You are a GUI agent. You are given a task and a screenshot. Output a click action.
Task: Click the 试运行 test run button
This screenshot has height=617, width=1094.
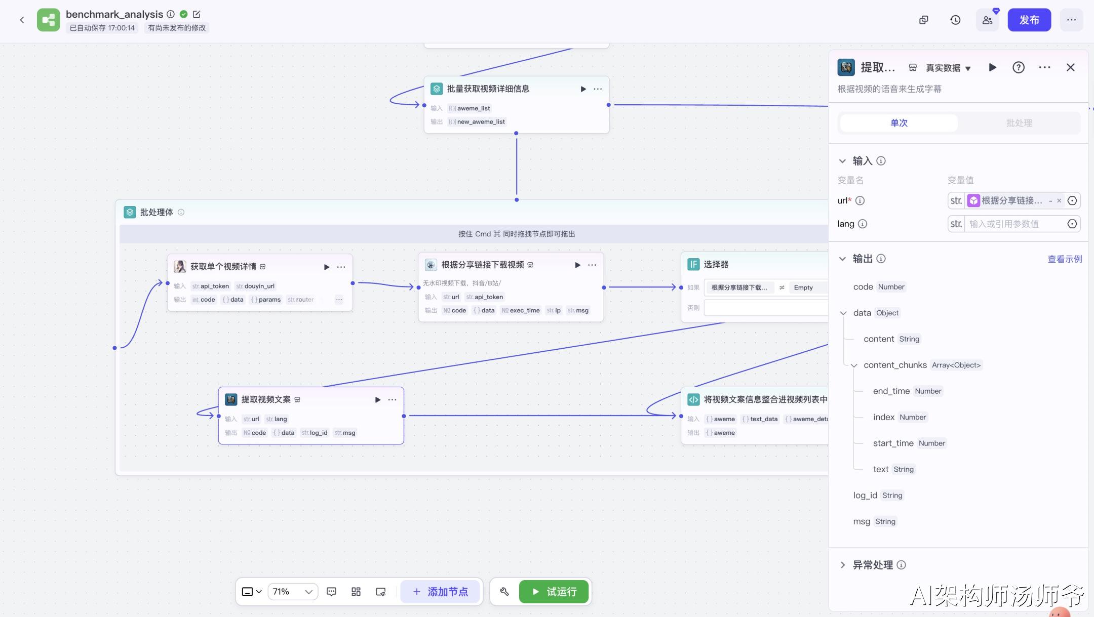554,592
